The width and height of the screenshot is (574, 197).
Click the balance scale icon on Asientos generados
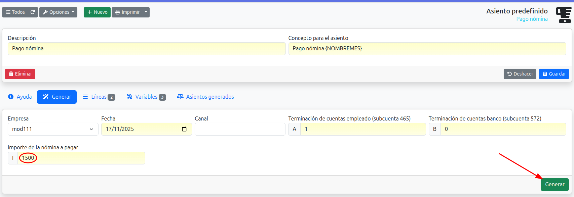180,97
